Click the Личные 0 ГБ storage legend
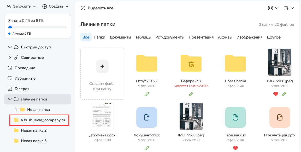 tap(20, 34)
